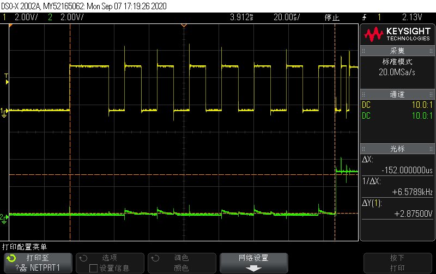This screenshot has height=274, width=436.
Task: Click the rotary knob icon on 打印至 softkey
Action: pyautogui.click(x=11, y=258)
